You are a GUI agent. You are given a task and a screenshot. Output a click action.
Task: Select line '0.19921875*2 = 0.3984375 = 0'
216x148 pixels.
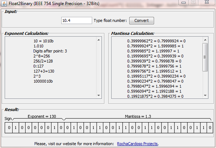point(155,96)
